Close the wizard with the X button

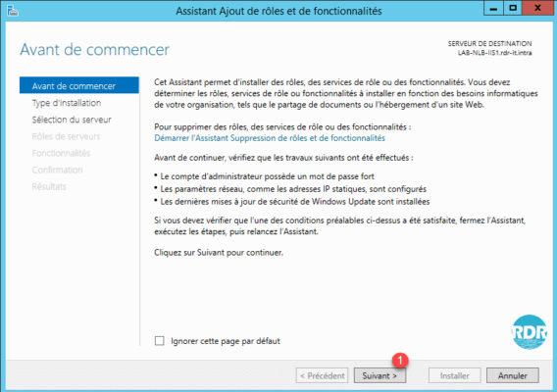point(537,9)
